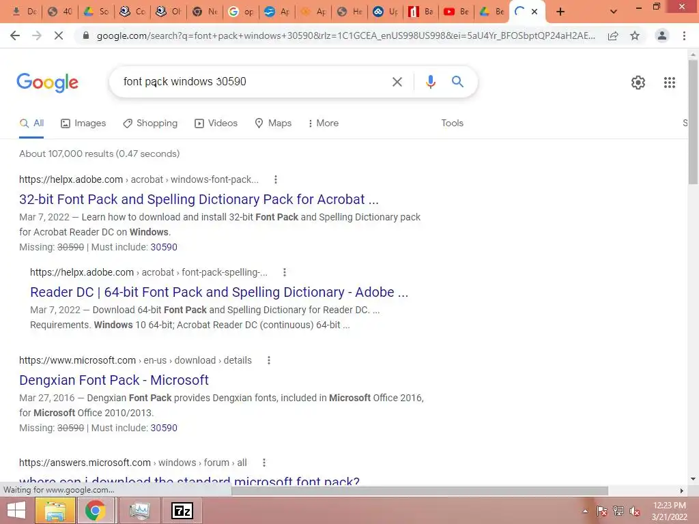This screenshot has height=524, width=699.
Task: Share this page from address bar
Action: click(x=613, y=35)
